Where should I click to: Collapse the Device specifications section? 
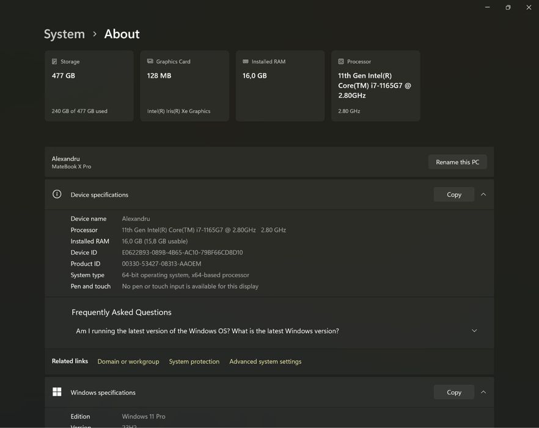(483, 194)
